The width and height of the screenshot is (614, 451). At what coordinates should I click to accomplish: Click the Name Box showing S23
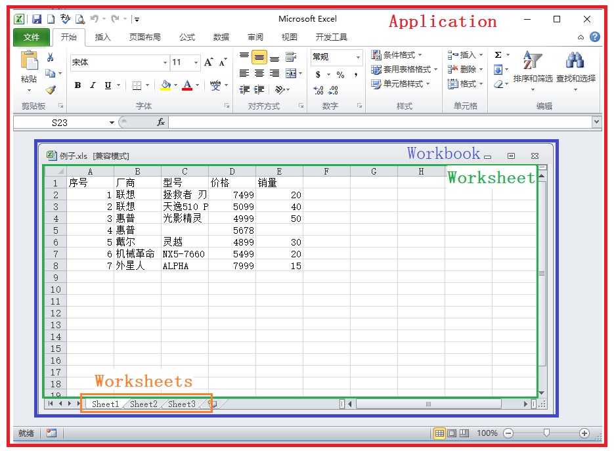[x=60, y=123]
